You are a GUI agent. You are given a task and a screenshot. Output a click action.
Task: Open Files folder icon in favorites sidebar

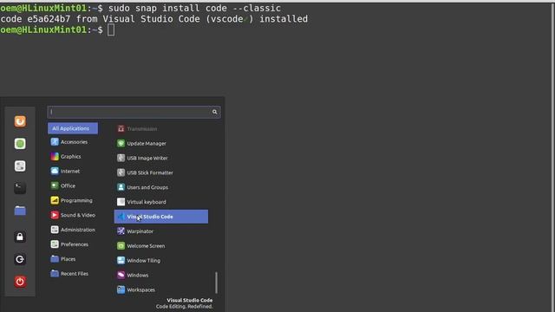coord(20,211)
